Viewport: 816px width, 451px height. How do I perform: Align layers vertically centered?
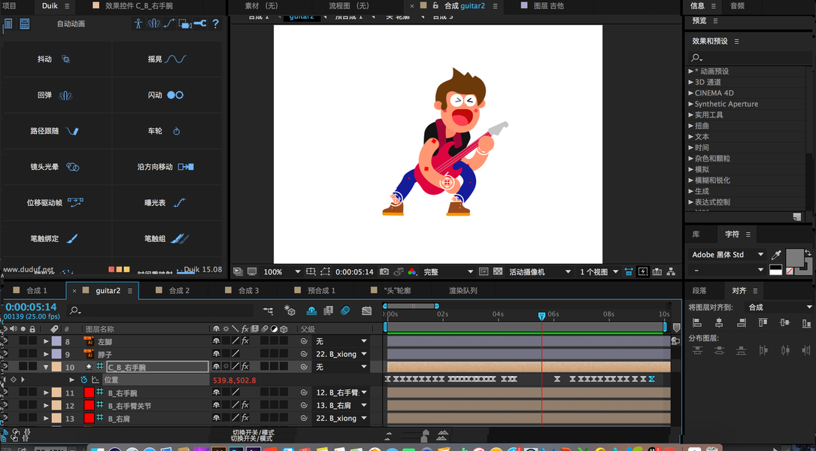point(784,323)
